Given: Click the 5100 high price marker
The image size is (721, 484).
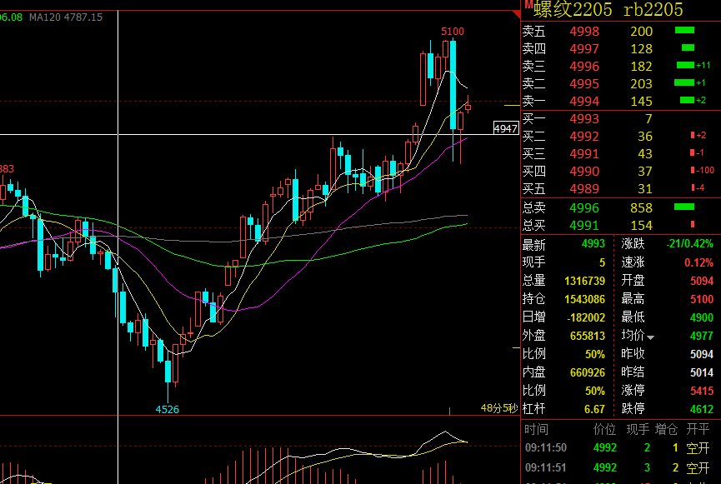Looking at the screenshot, I should (453, 32).
